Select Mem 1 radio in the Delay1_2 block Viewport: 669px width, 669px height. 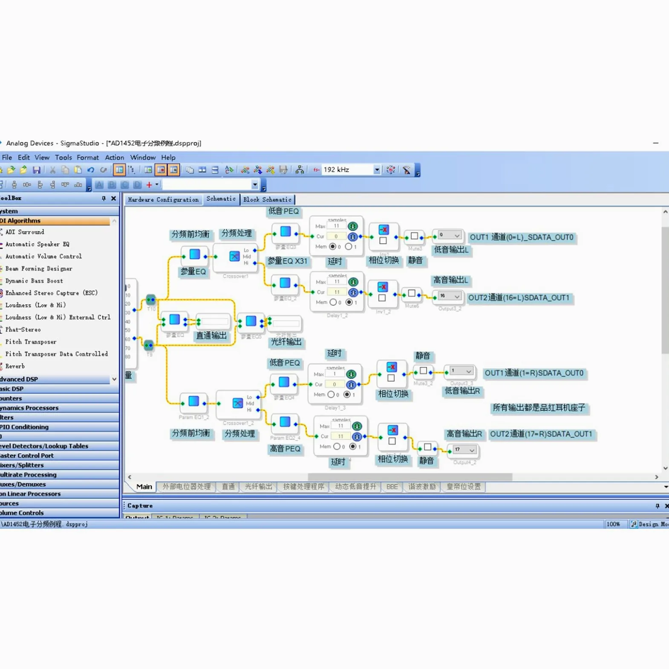349,302
